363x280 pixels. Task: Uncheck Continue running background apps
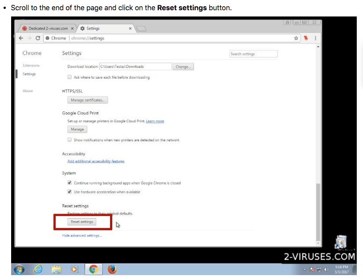(69, 183)
